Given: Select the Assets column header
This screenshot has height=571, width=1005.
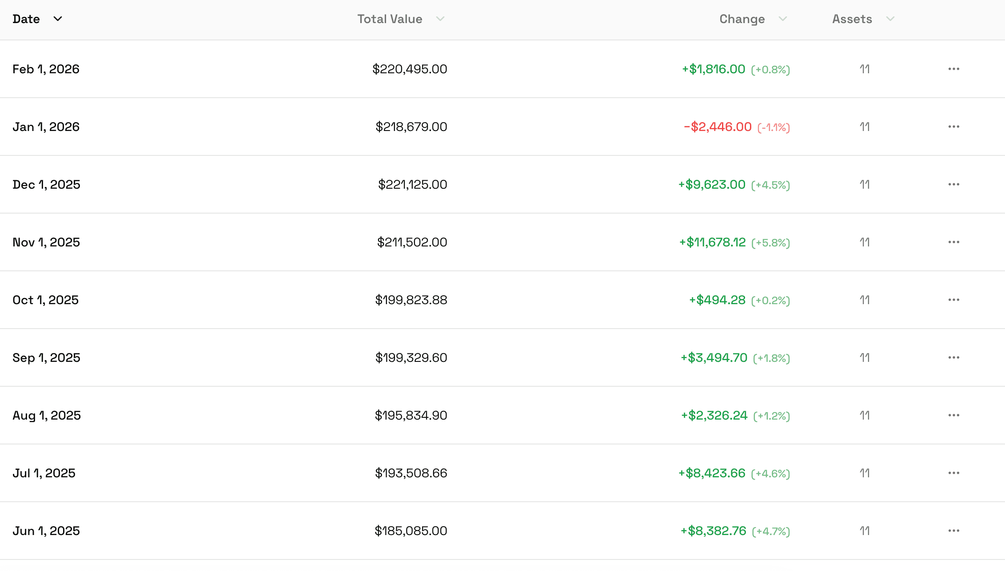Looking at the screenshot, I should (x=852, y=19).
